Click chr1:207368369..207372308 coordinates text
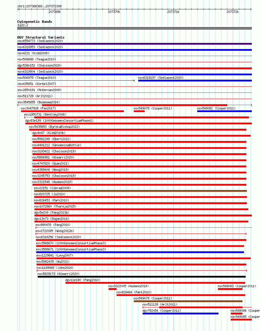 [39, 6]
